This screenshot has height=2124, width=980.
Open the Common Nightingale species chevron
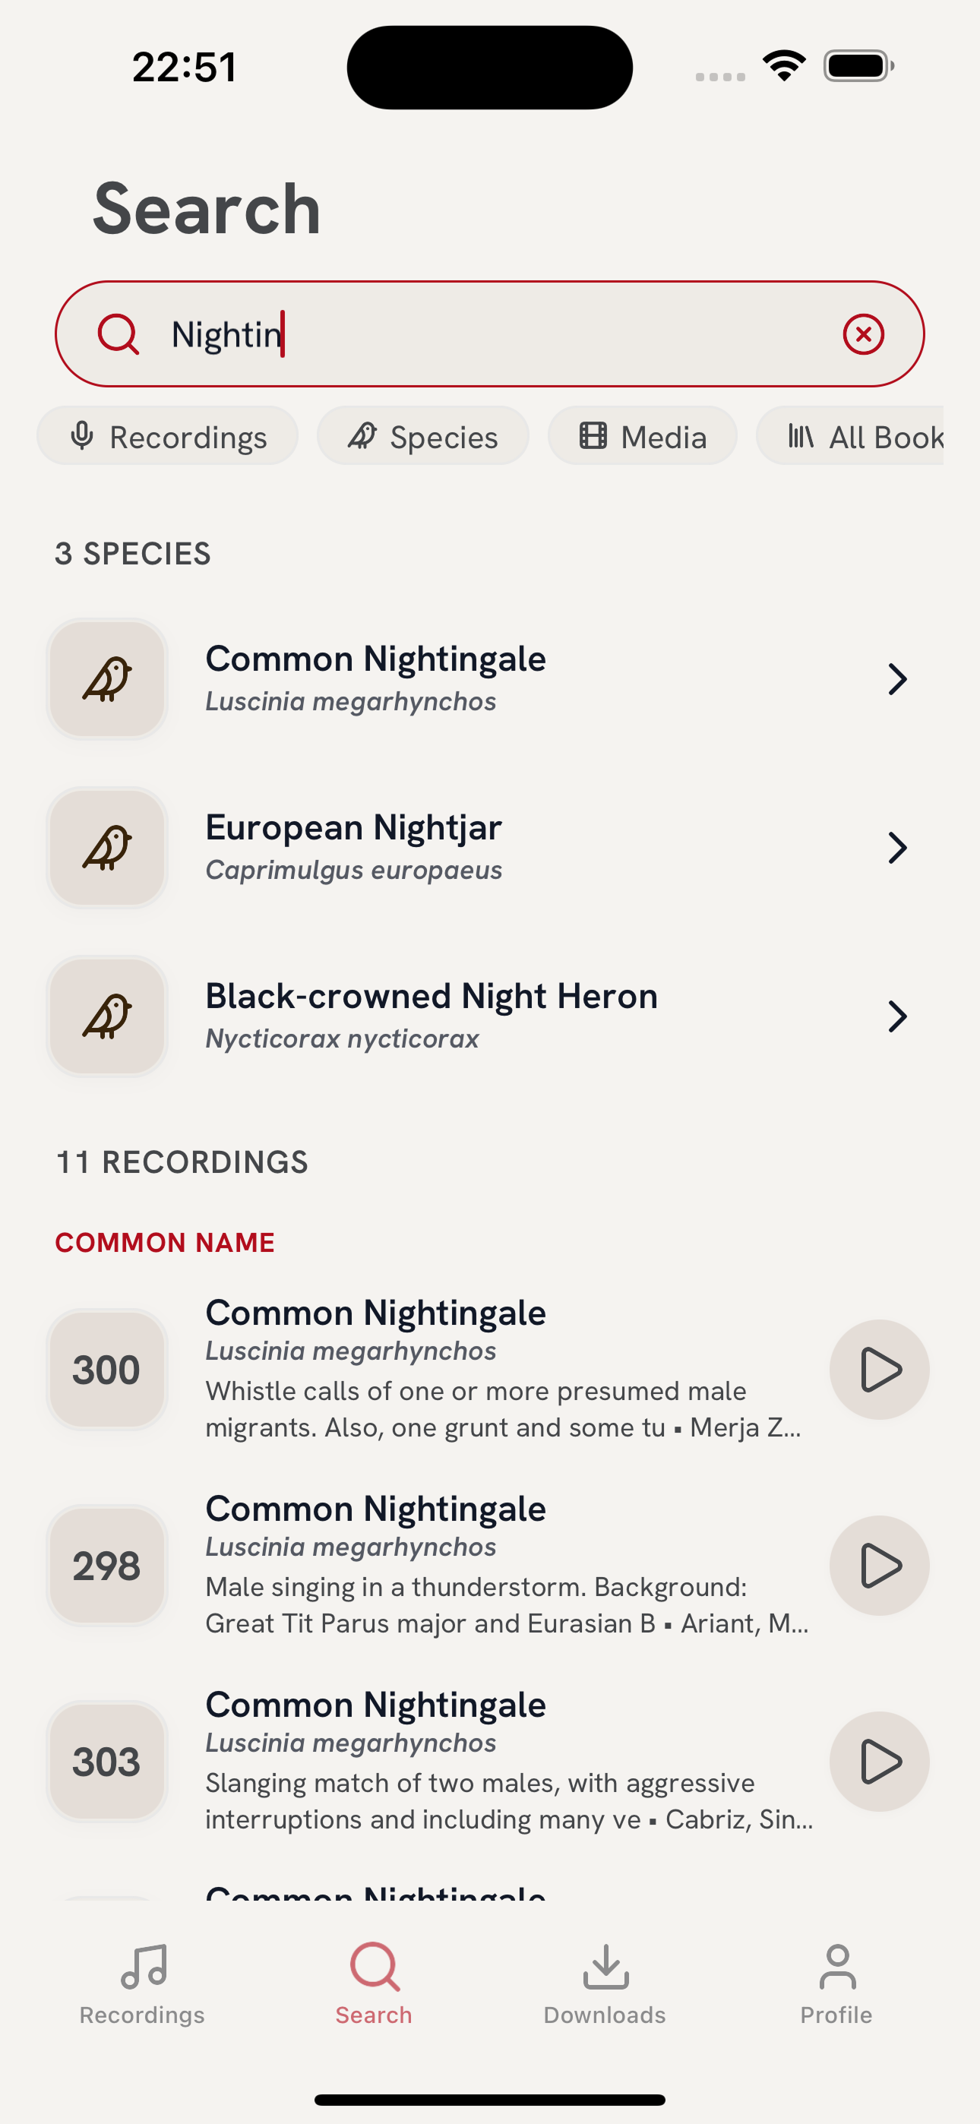pos(896,679)
